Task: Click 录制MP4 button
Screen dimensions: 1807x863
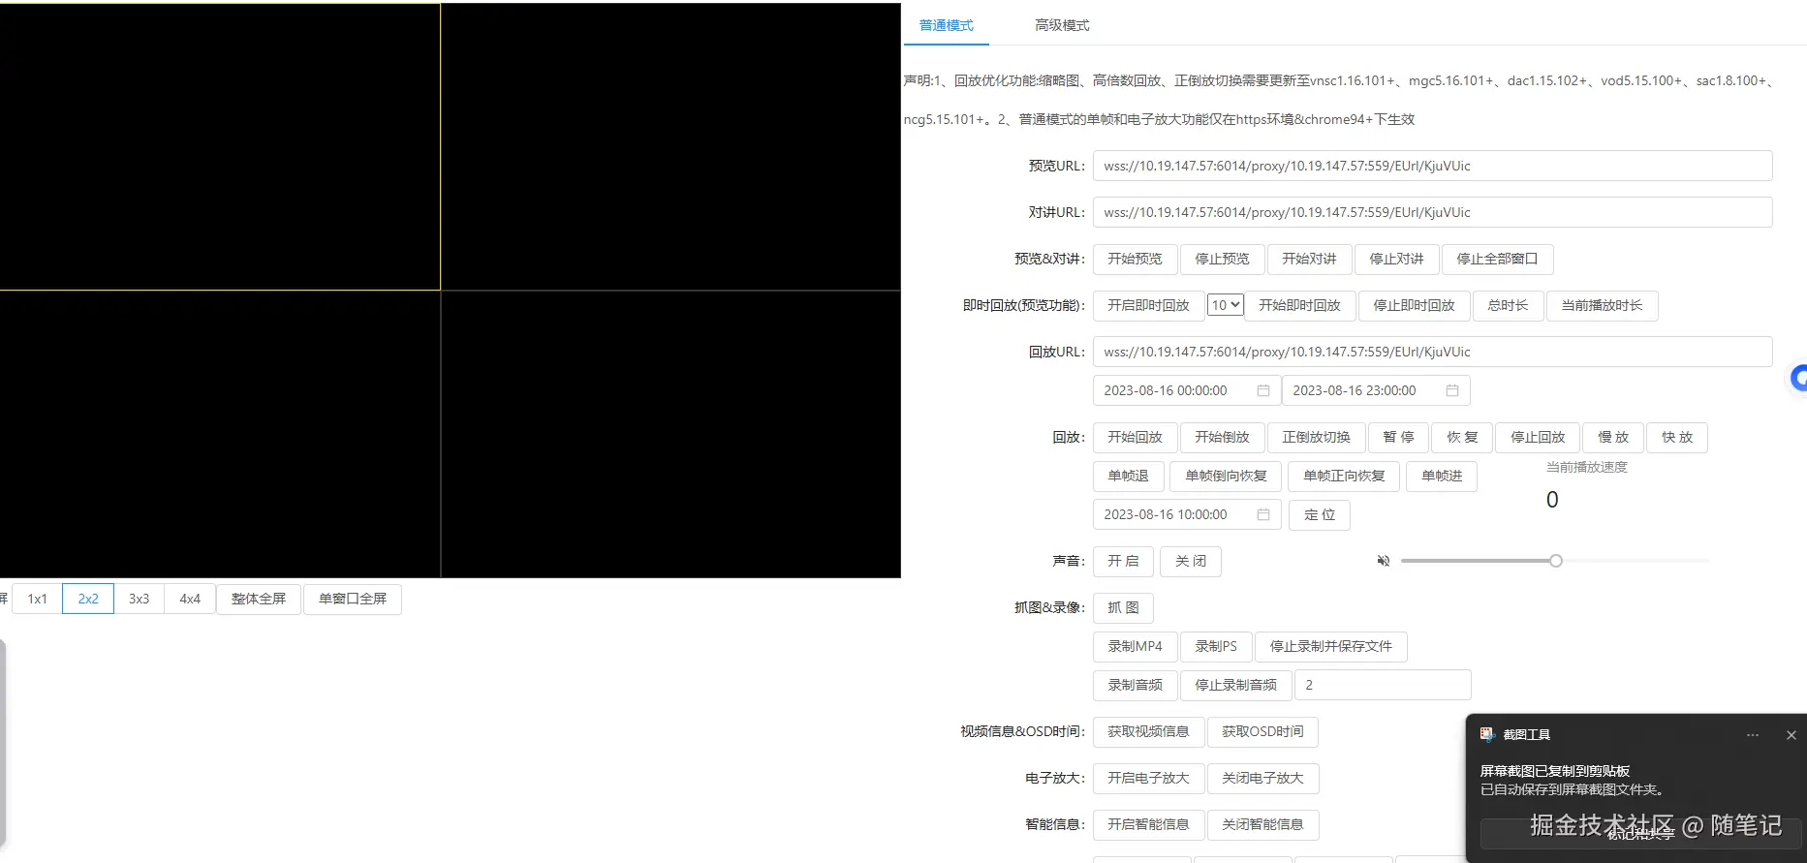Action: pyautogui.click(x=1136, y=646)
